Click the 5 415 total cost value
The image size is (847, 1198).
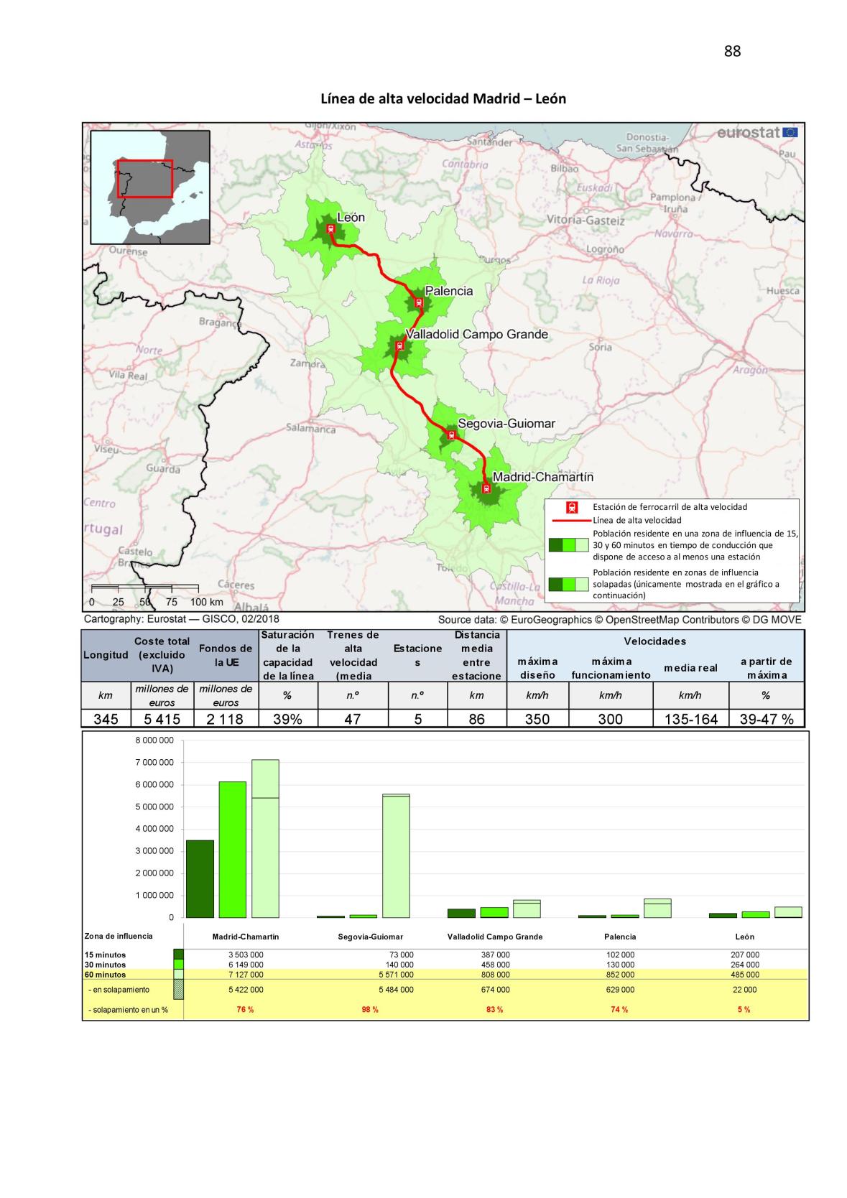[x=162, y=719]
